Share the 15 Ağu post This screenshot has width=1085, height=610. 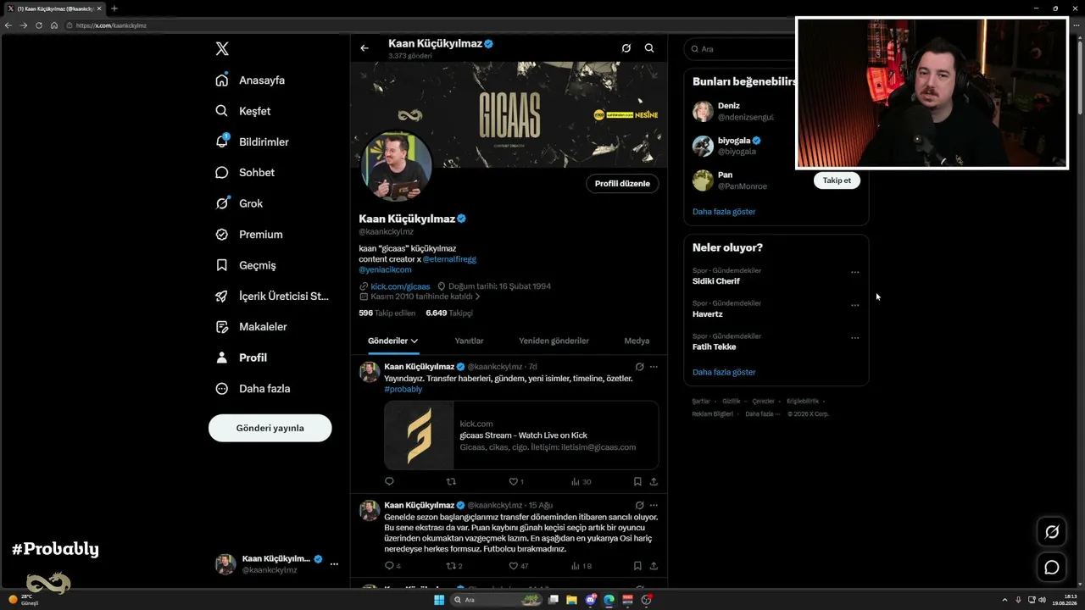tap(654, 566)
